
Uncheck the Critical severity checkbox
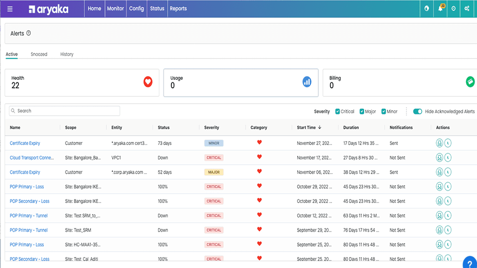337,112
